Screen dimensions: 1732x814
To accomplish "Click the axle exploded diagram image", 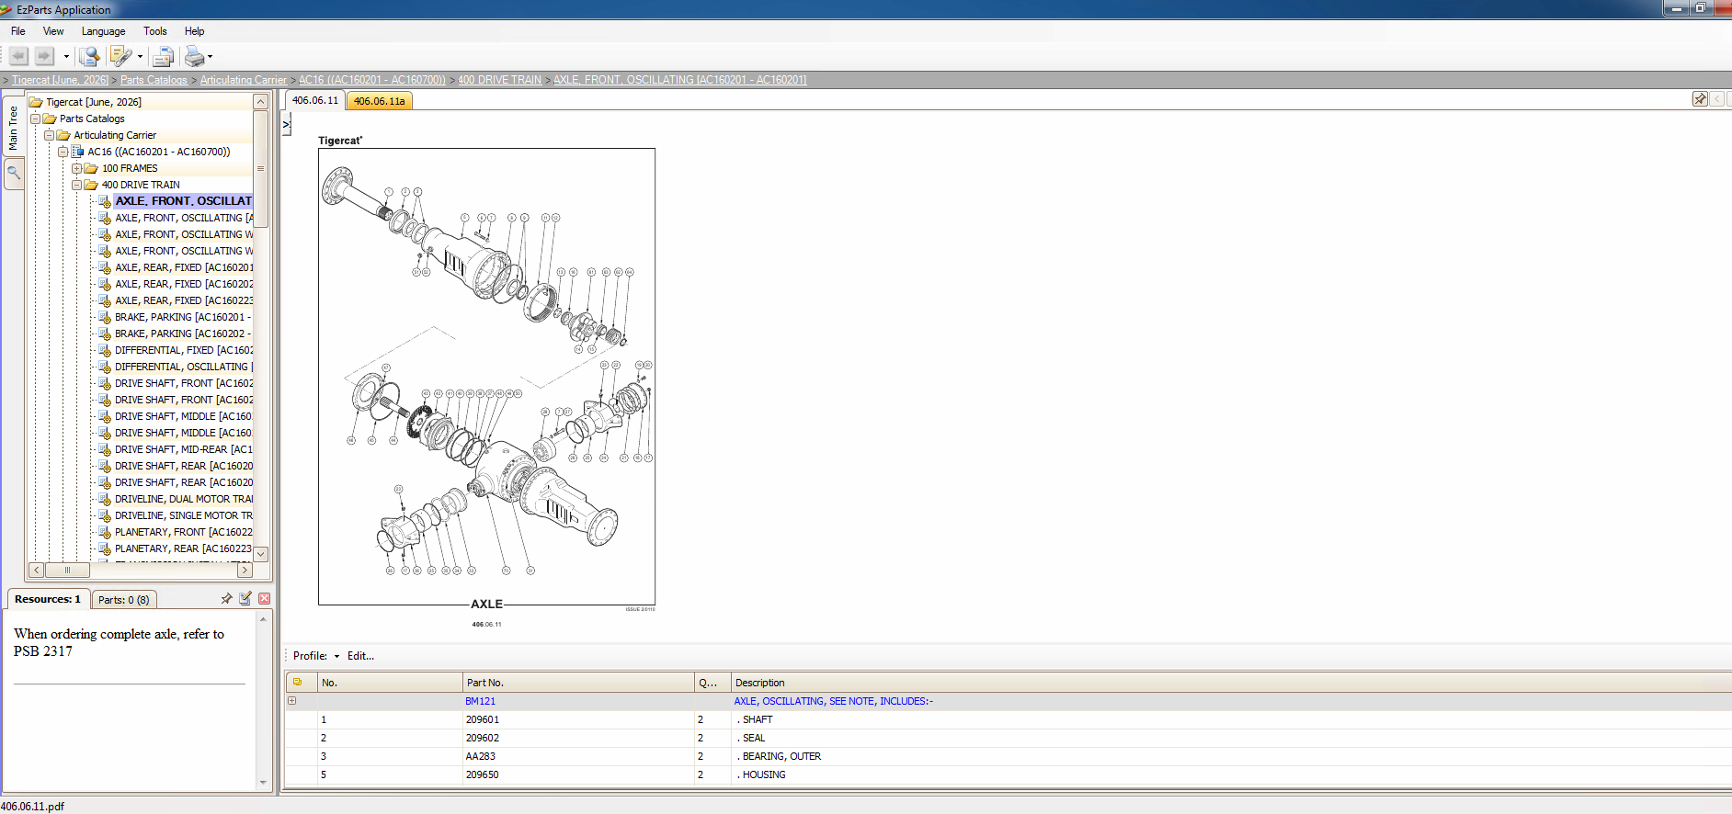I will [486, 376].
